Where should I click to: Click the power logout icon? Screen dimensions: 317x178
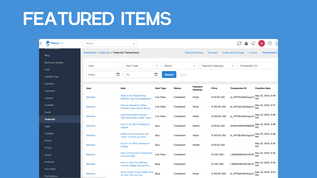(270, 44)
